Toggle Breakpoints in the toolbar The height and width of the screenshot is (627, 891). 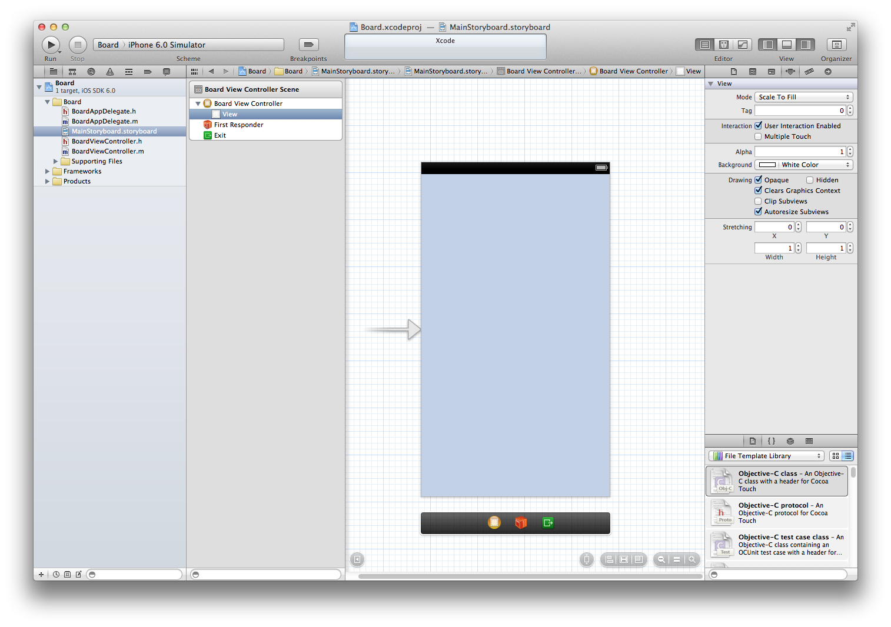[x=308, y=45]
